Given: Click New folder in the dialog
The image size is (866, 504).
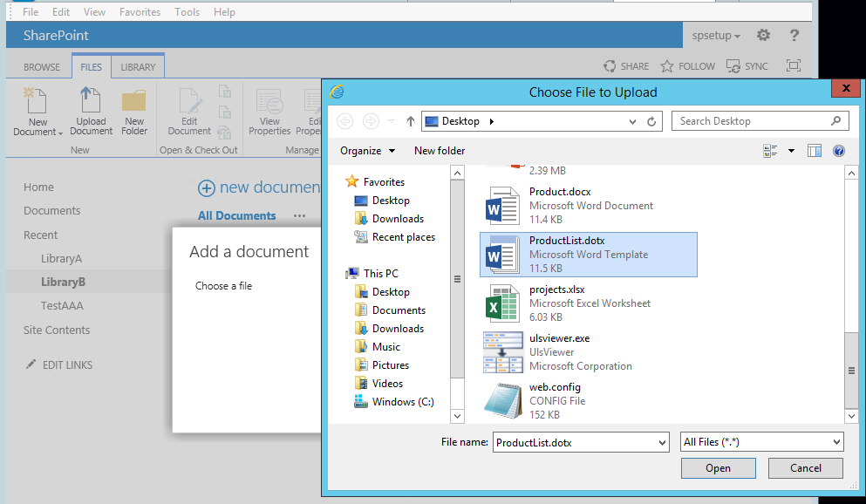Looking at the screenshot, I should coord(440,151).
